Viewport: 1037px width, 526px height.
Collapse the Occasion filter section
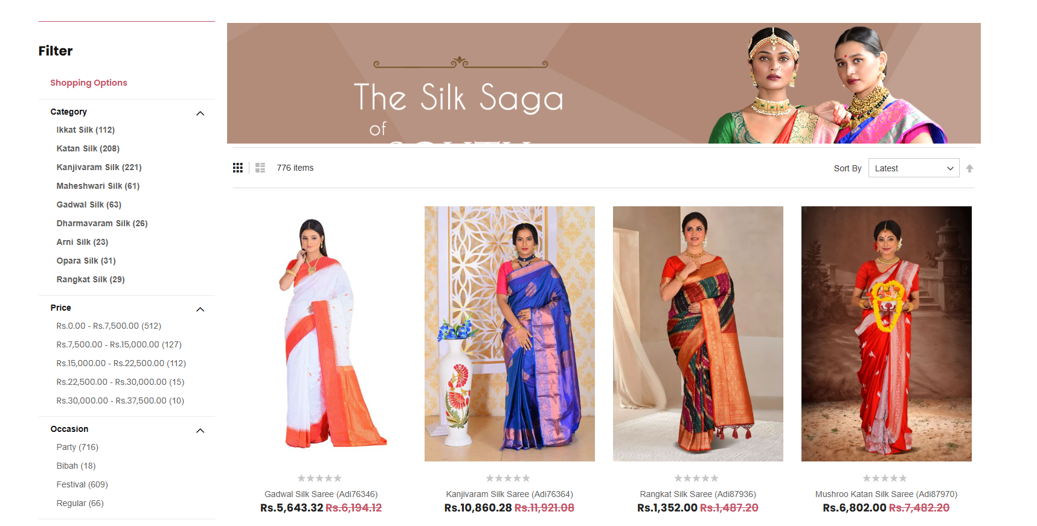point(201,431)
